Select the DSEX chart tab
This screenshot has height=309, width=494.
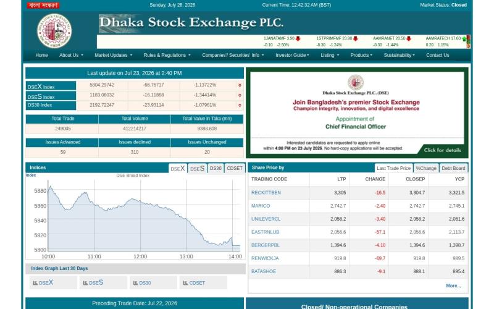click(178, 168)
